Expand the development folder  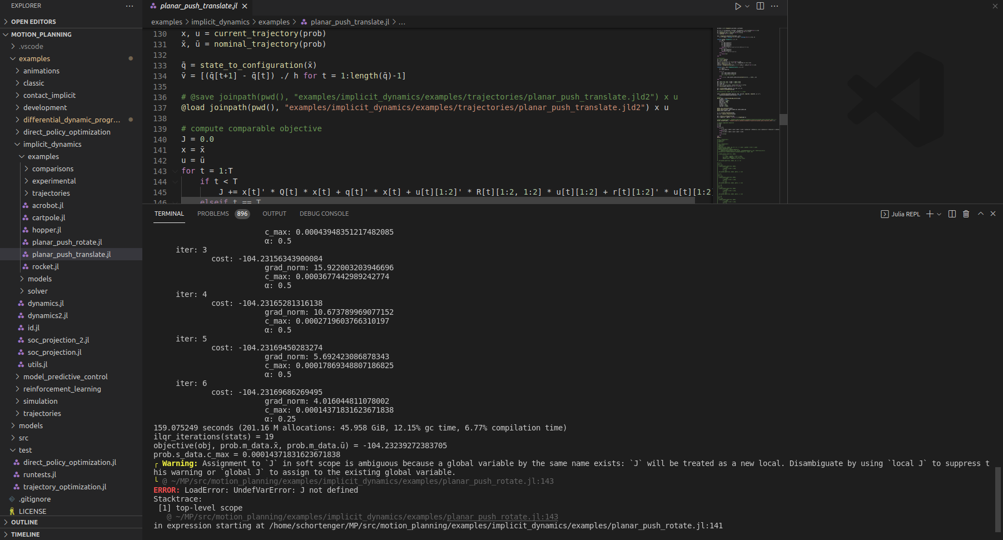tap(71, 108)
